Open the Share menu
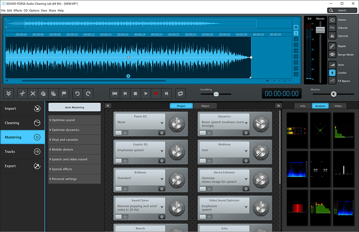Image resolution: width=359 pixels, height=232 pixels. [52, 10]
